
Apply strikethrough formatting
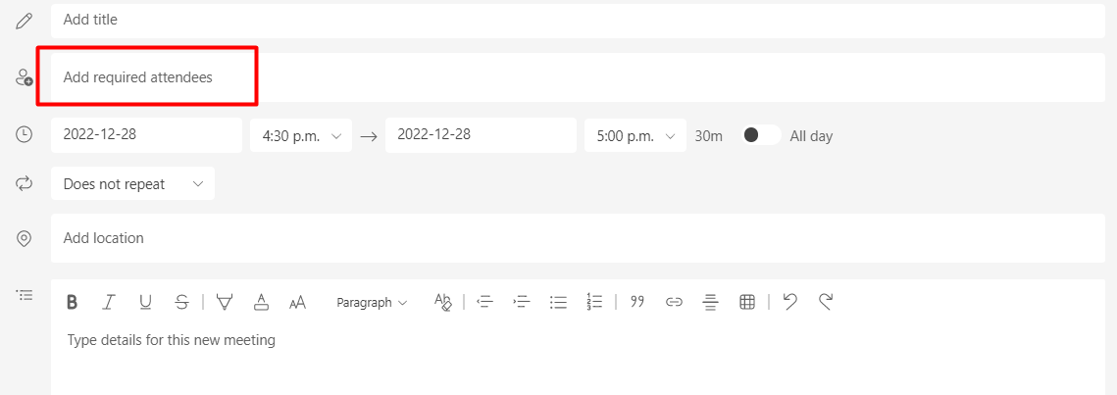[x=181, y=303]
